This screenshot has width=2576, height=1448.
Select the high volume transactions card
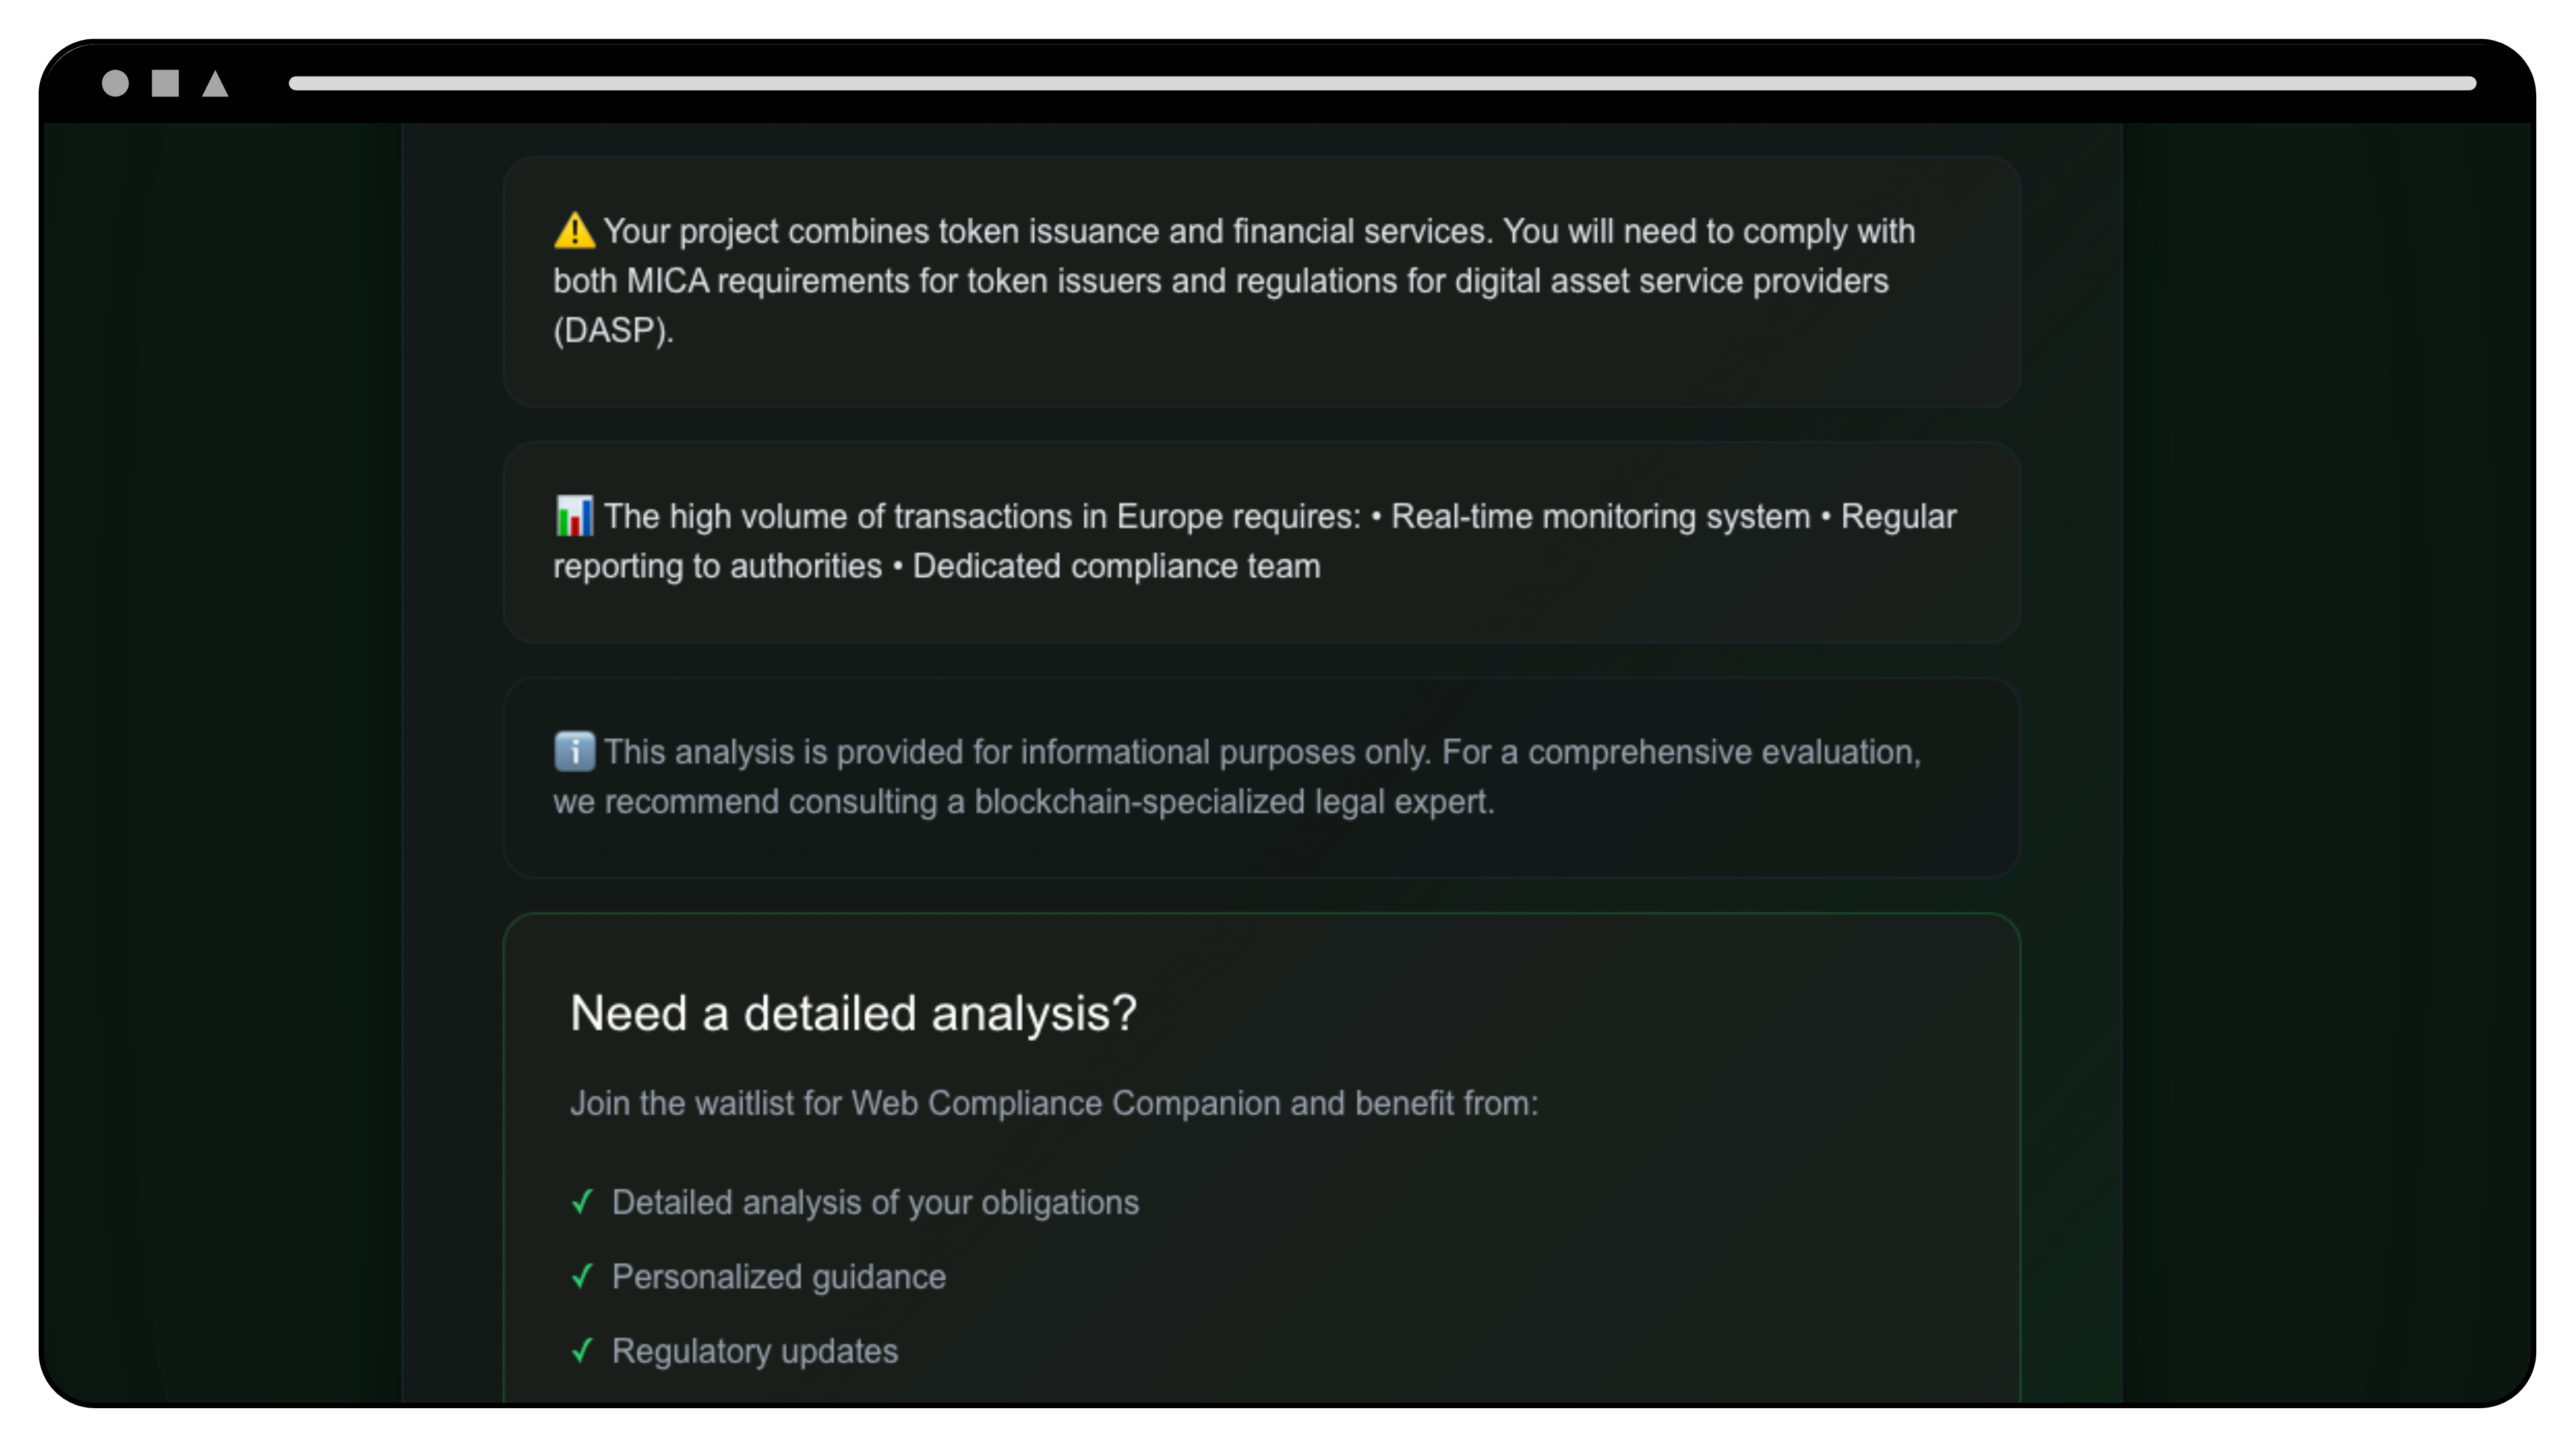click(x=1261, y=541)
